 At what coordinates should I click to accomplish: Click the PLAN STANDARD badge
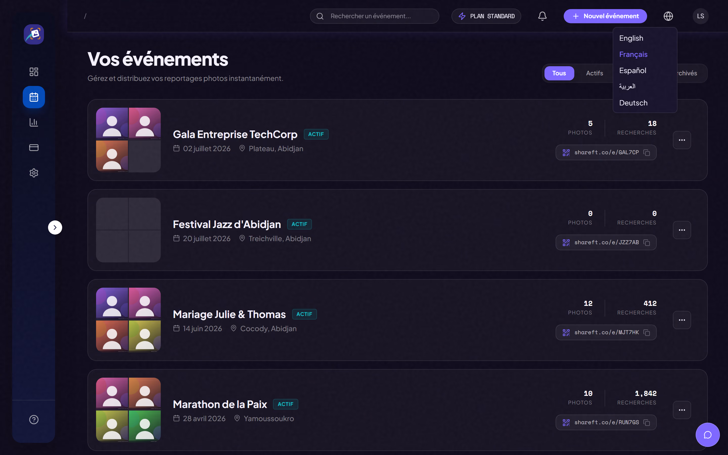[x=486, y=16]
